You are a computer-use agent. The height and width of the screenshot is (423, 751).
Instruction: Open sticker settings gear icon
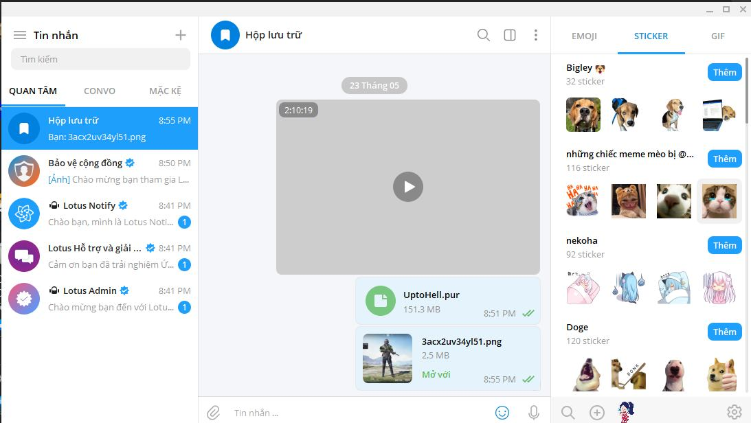tap(735, 412)
